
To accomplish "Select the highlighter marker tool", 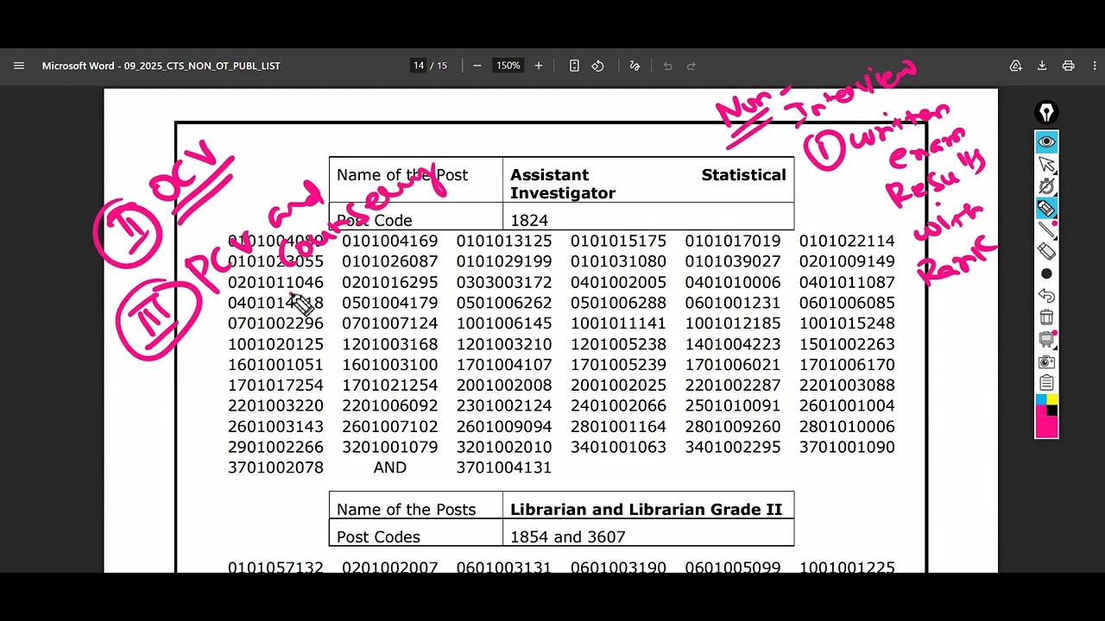I will click(x=1046, y=208).
